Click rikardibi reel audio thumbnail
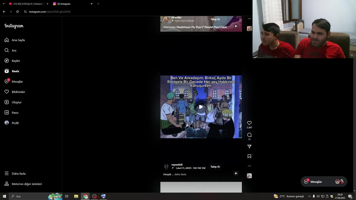The width and height of the screenshot is (356, 200). tap(249, 28)
